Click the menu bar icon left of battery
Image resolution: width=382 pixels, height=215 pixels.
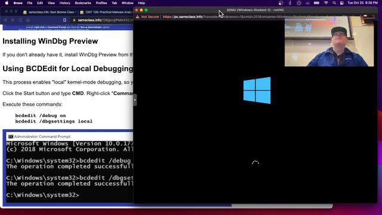(308, 3)
